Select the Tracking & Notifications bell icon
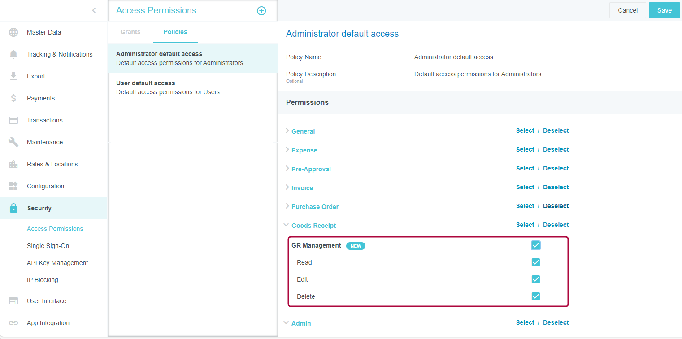The width and height of the screenshot is (682, 339). pos(13,54)
